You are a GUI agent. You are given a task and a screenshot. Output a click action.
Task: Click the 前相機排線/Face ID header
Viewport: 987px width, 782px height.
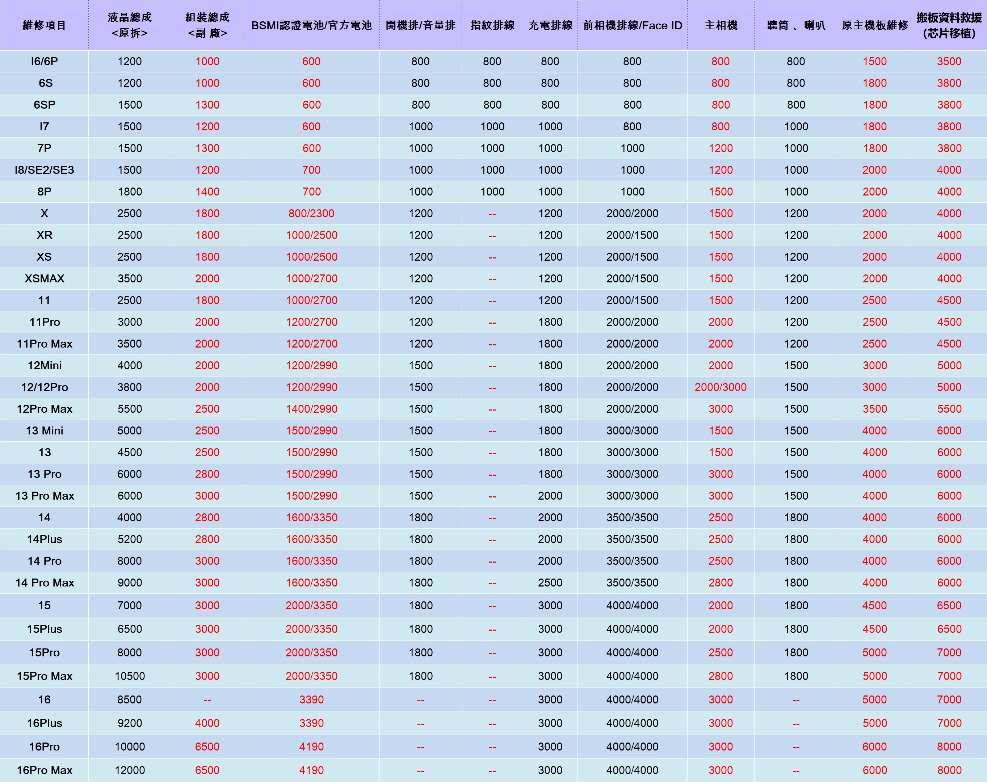633,25
